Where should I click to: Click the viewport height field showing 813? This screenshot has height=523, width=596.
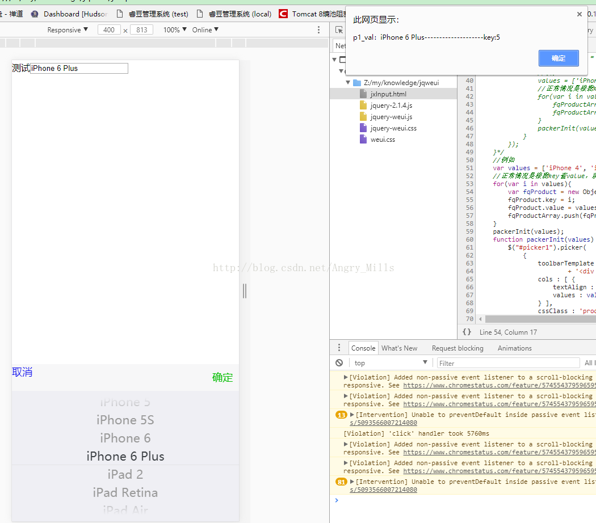(x=142, y=29)
